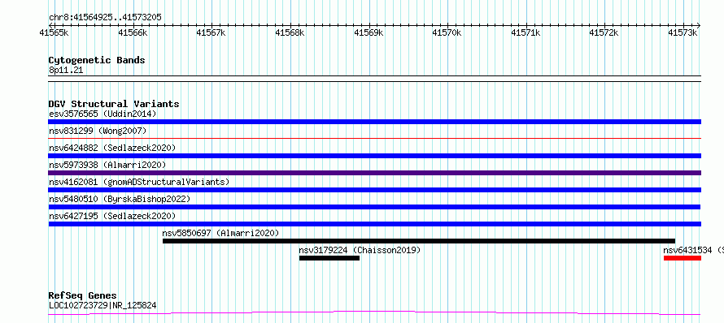Viewport: 724px width, 323px height.
Task: Select the long black nsv5850697 bar
Action: pyautogui.click(x=419, y=241)
